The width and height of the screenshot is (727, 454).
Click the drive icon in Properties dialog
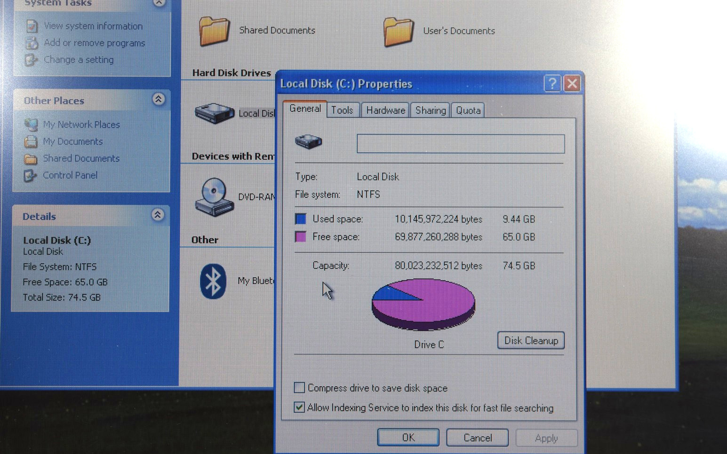click(x=309, y=141)
